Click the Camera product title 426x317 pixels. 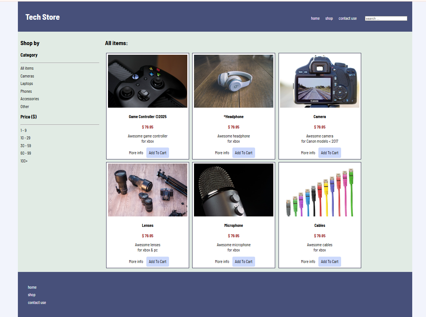pos(320,117)
